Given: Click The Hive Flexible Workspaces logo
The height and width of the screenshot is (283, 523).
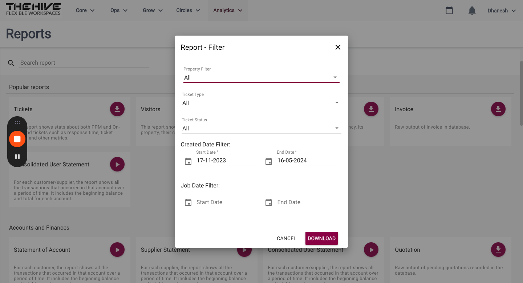Looking at the screenshot, I should [33, 9].
